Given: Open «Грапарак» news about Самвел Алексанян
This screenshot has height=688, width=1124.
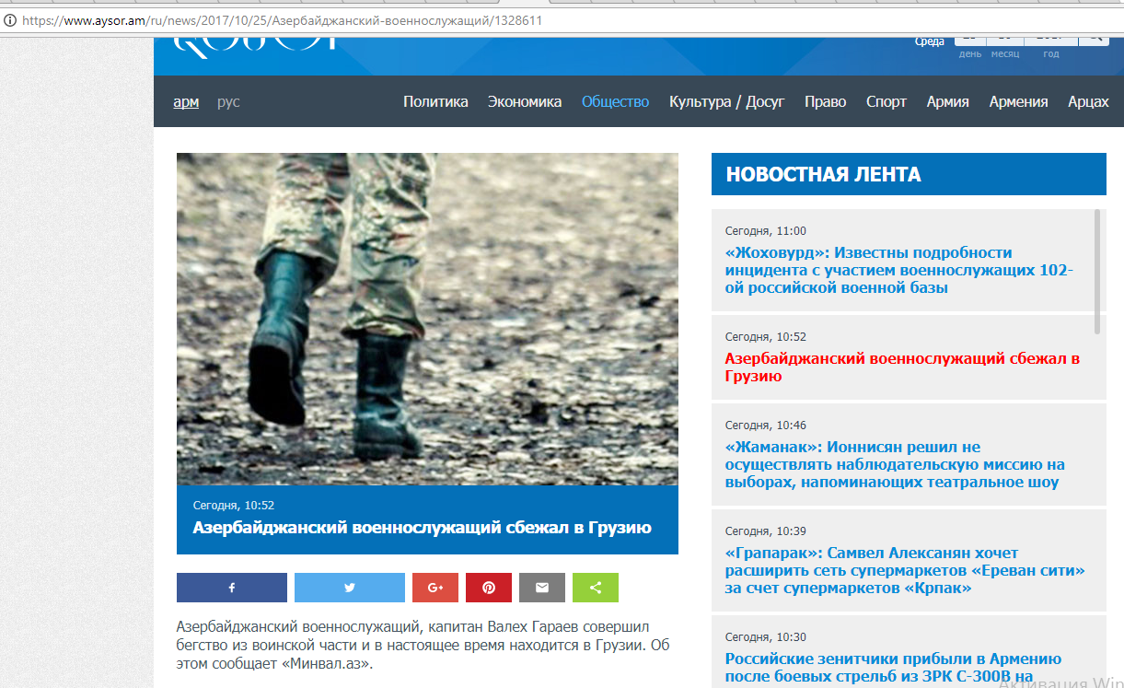Looking at the screenshot, I should point(905,571).
